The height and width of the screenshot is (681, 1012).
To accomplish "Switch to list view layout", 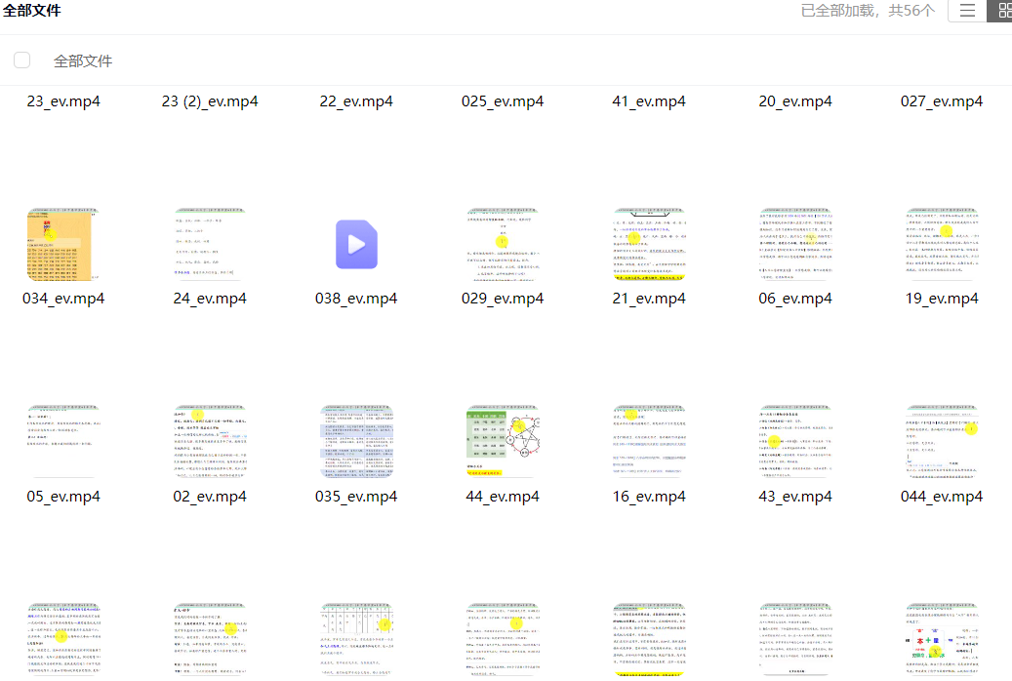I will 967,11.
